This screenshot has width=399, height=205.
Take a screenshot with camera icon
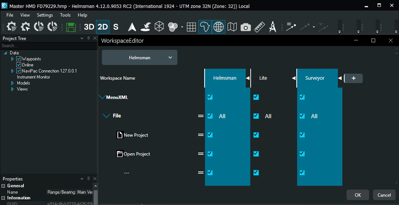246,27
